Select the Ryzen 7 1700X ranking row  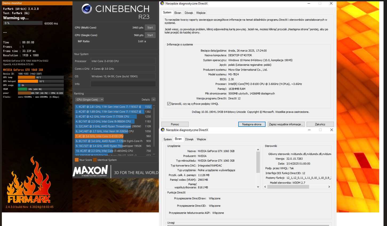[114, 141]
